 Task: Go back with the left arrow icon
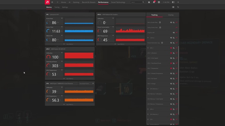[x=52, y=2]
